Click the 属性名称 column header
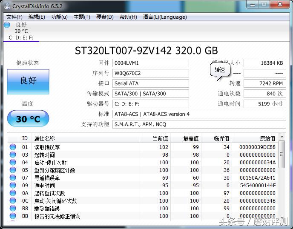This screenshot has height=229, width=293. point(86,138)
